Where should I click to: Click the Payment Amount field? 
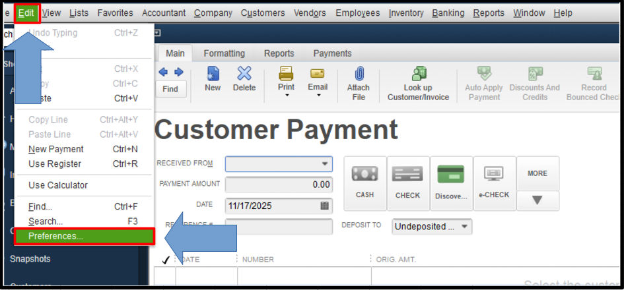coord(279,185)
